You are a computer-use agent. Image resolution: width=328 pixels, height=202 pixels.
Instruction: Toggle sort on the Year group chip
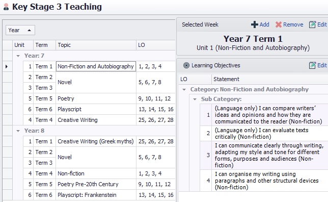pos(20,30)
